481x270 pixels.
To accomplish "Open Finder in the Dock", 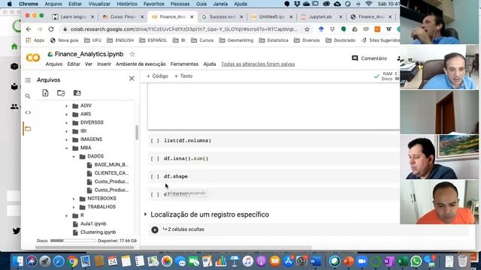I will (18, 261).
